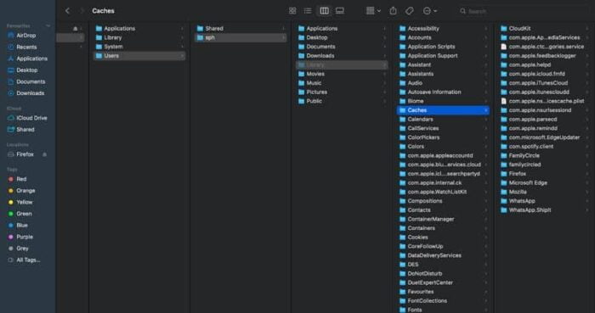Select the Movies folder
Viewport: 595px width, 313px height.
342,74
